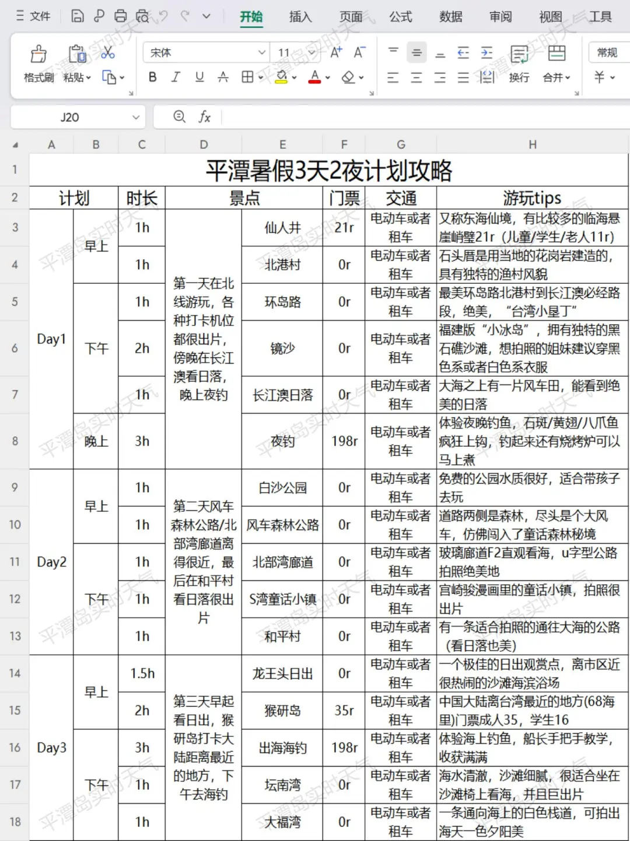Image resolution: width=630 pixels, height=841 pixels.
Task: Open the 数据 ribbon tab
Action: tap(450, 17)
